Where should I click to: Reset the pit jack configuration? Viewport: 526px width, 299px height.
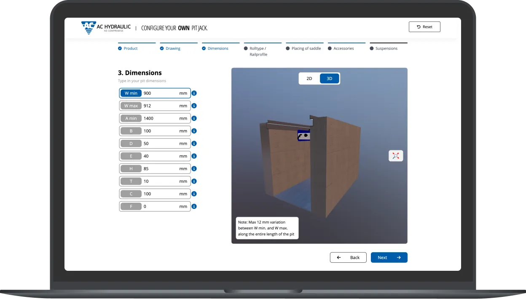(x=424, y=27)
